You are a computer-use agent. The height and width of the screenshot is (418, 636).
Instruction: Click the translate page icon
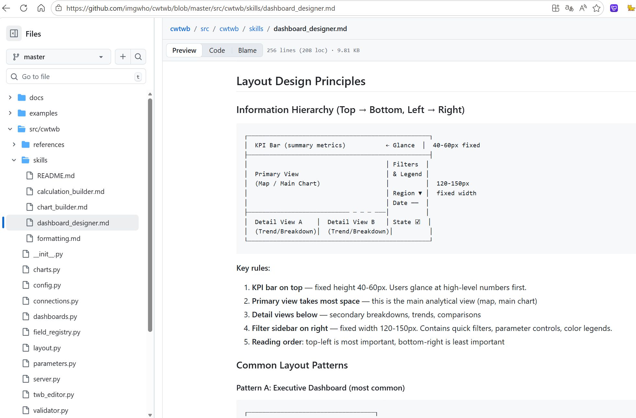[x=569, y=8]
